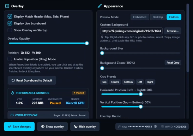Select Hidden preview mode
Screen dimensions: 193x136
(174, 17)
